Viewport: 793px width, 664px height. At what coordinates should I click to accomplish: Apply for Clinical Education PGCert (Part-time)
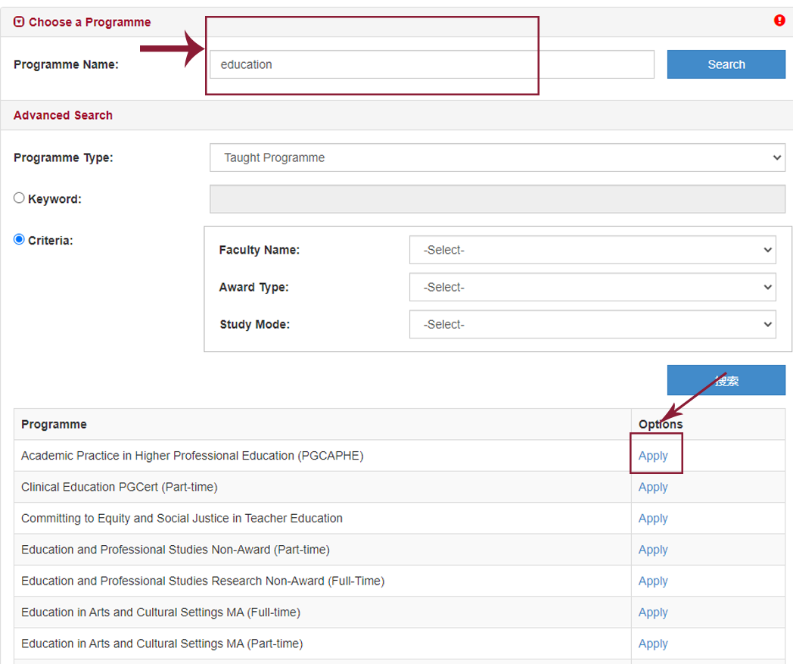(653, 487)
